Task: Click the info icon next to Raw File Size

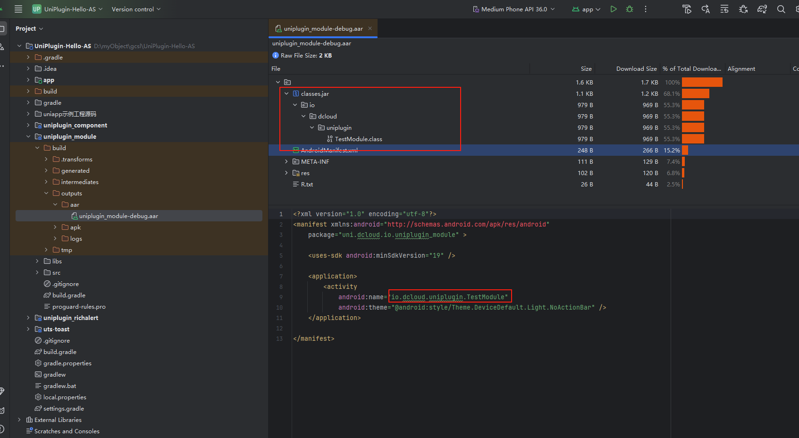Action: tap(276, 55)
